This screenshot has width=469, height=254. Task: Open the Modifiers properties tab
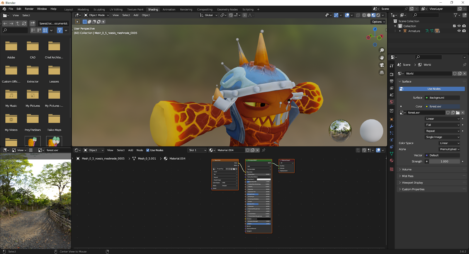[392, 126]
